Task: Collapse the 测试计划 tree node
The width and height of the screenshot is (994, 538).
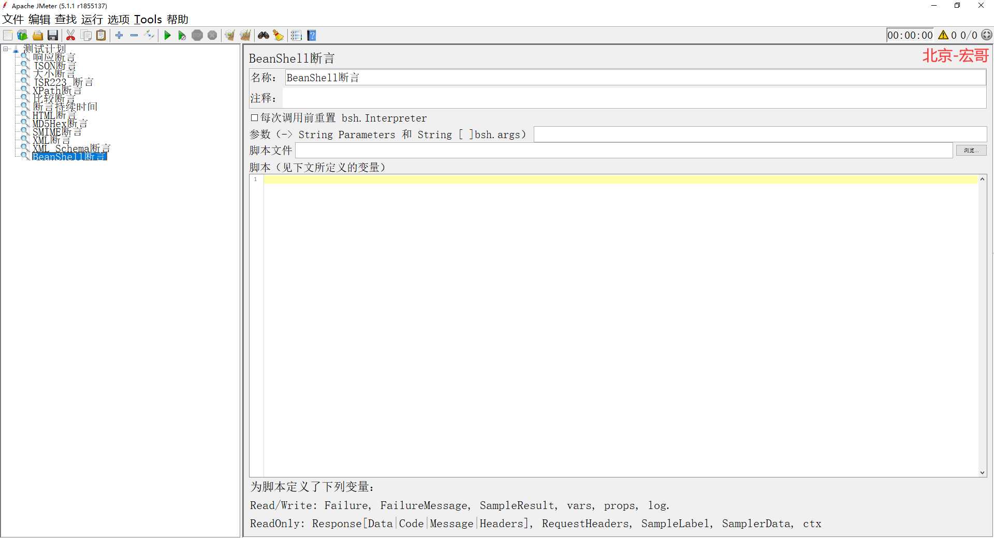Action: tap(6, 49)
